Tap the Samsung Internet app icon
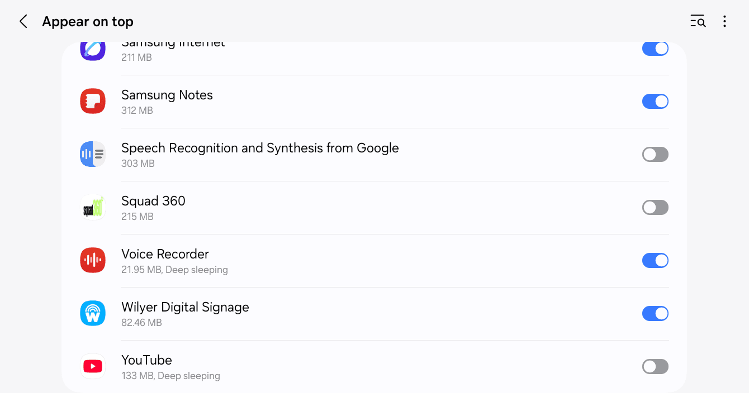Screen dimensions: 749x393 (93, 49)
